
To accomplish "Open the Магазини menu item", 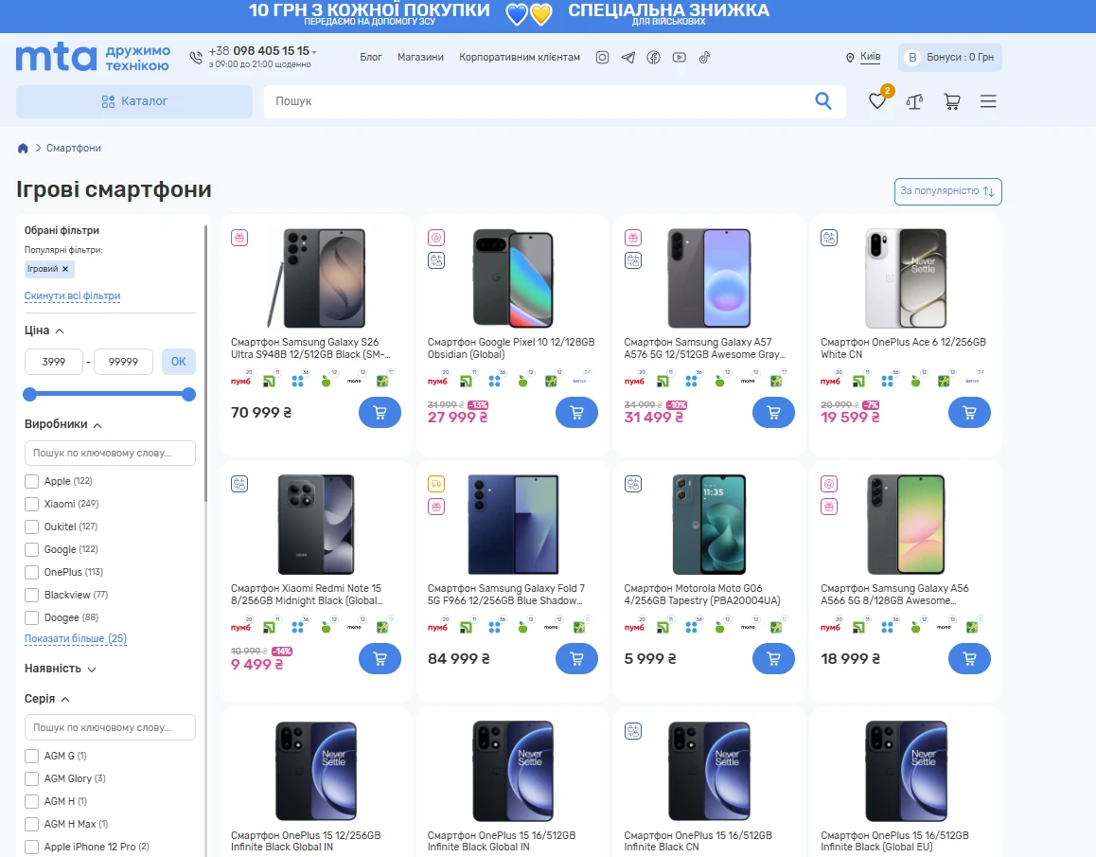I will click(420, 58).
